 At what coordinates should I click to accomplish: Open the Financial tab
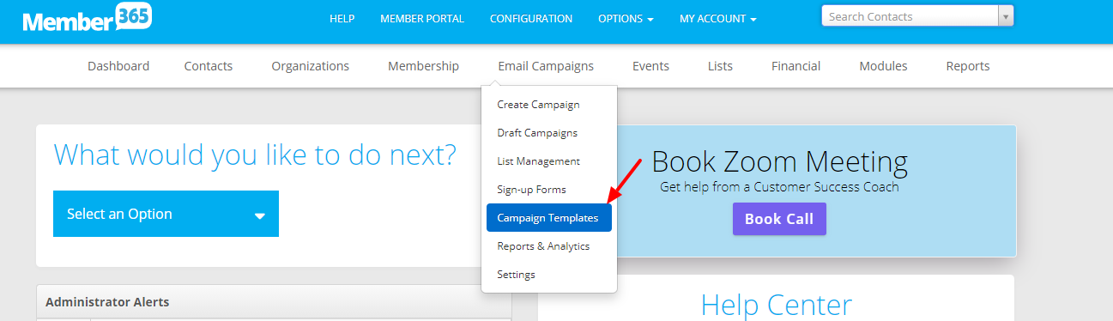click(795, 66)
